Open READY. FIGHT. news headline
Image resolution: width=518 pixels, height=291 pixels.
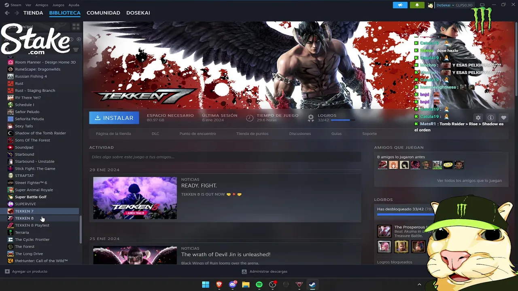[199, 186]
